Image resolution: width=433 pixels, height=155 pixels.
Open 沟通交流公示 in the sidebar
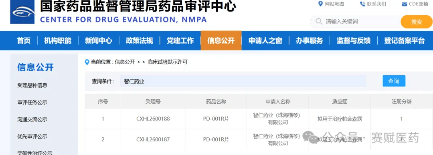tap(32, 120)
